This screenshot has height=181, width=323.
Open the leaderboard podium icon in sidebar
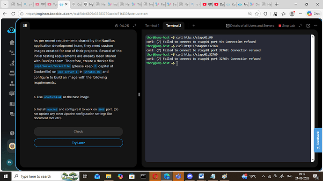[12, 83]
